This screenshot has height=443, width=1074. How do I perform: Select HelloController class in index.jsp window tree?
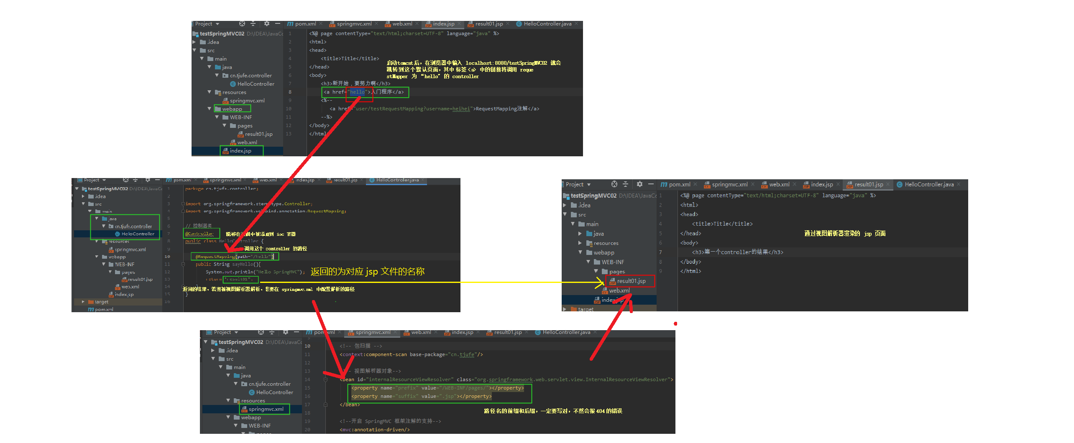(252, 84)
